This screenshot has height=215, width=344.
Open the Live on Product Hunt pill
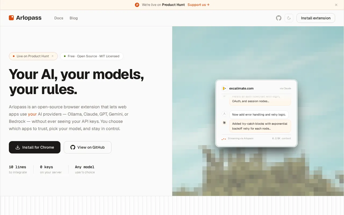pyautogui.click(x=33, y=56)
